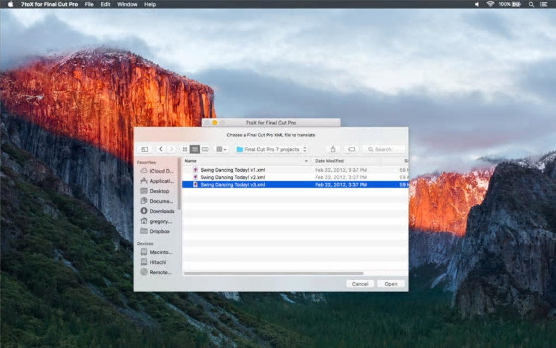Open the Help menu

tap(150, 4)
